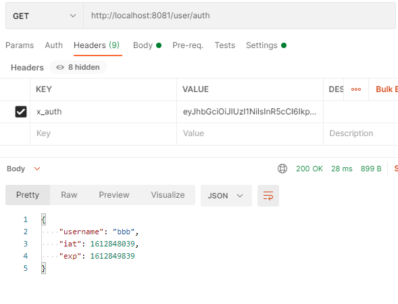Click the empty Description field

coord(361,133)
